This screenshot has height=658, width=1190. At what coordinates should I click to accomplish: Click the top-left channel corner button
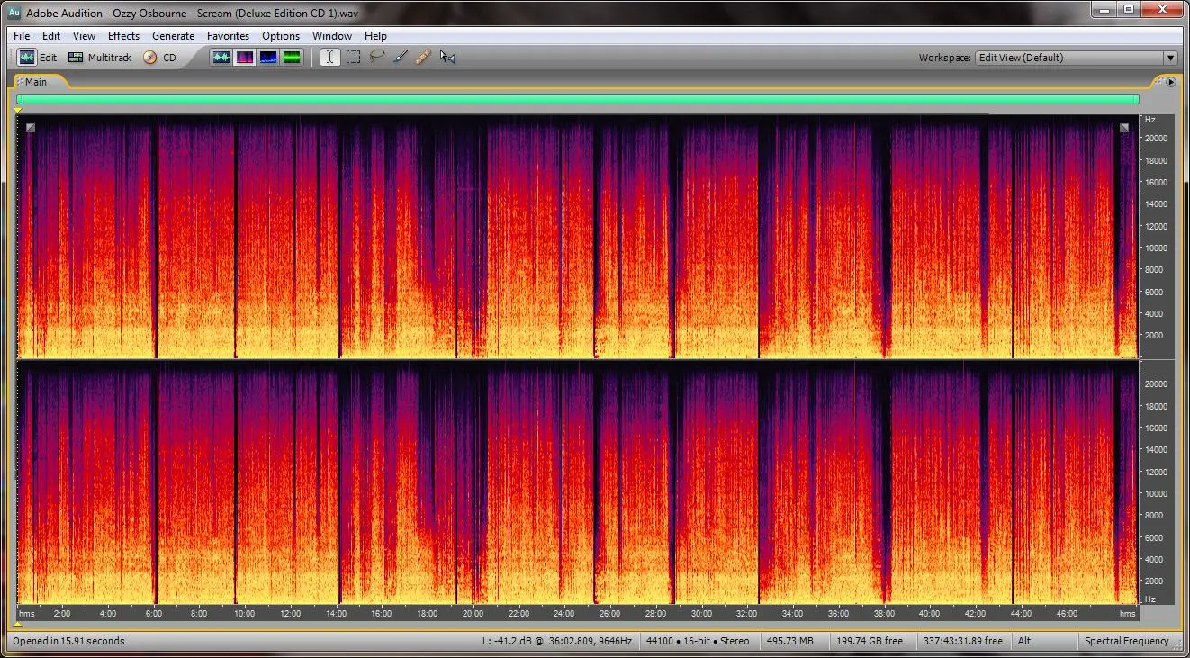(31, 128)
